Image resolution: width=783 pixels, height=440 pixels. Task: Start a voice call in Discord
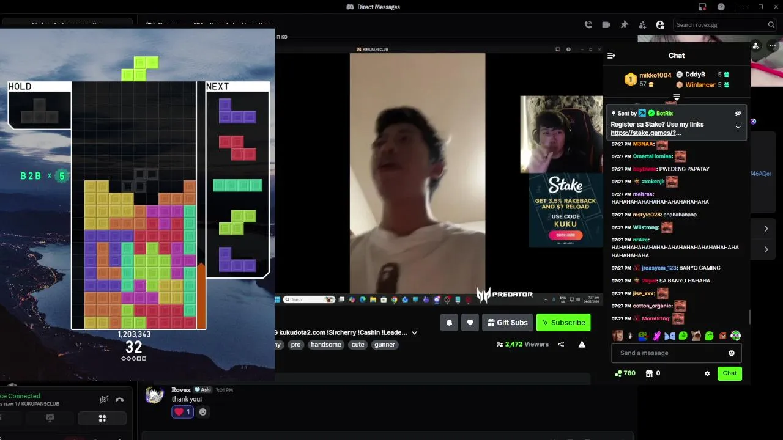pos(588,25)
